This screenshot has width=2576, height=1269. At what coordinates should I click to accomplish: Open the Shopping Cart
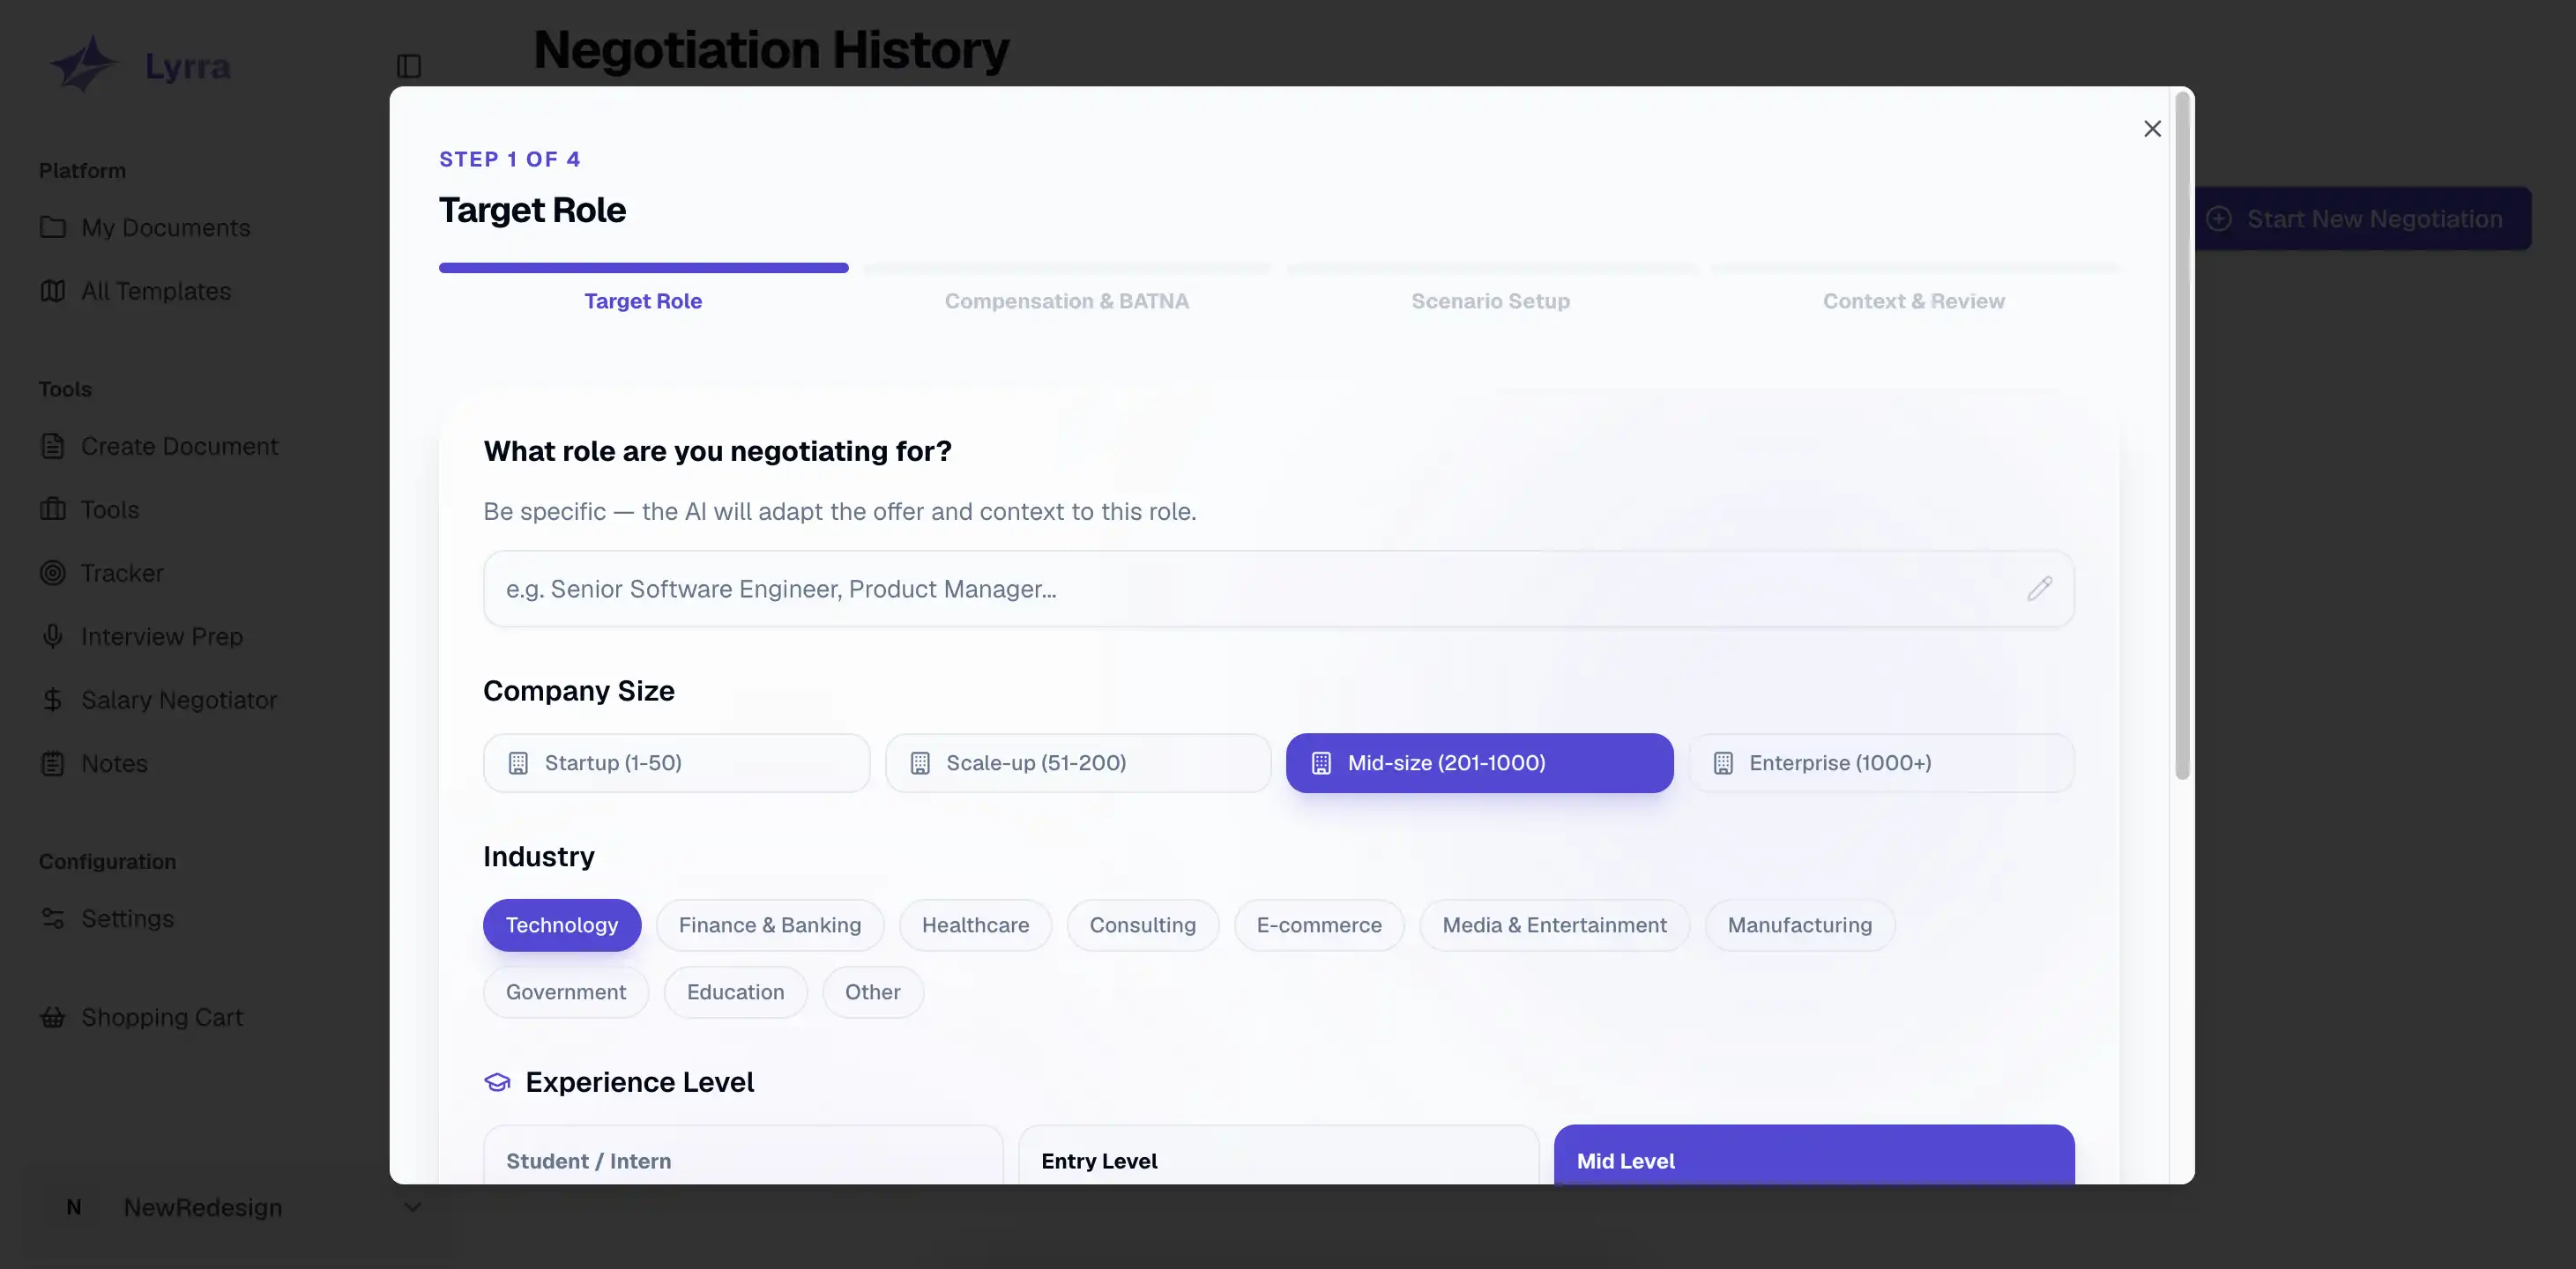pos(161,1017)
